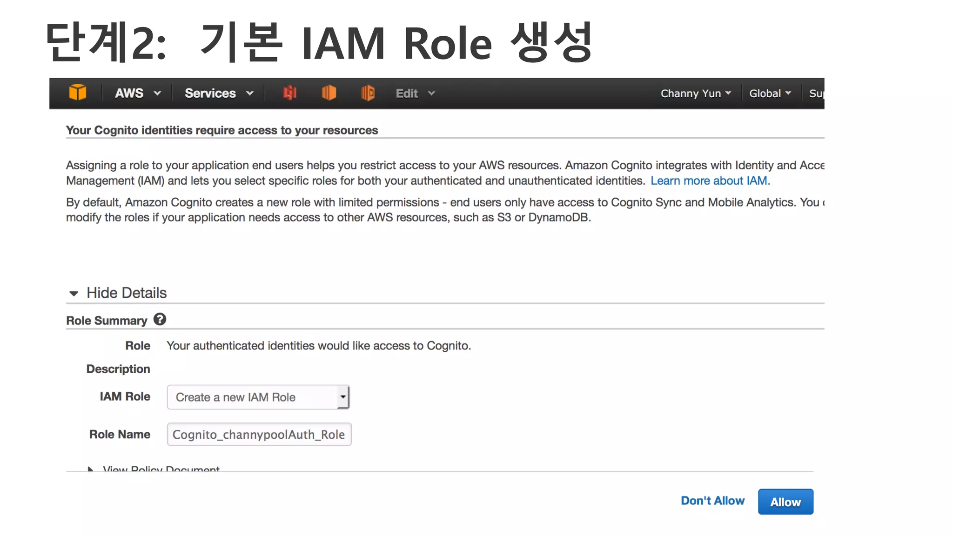The image size is (953, 536).
Task: Open the red service shortcut icon
Action: (x=289, y=93)
